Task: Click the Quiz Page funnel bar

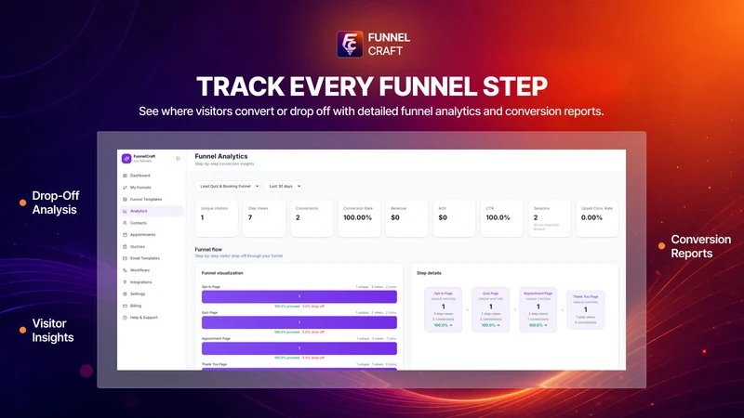Action: point(299,322)
